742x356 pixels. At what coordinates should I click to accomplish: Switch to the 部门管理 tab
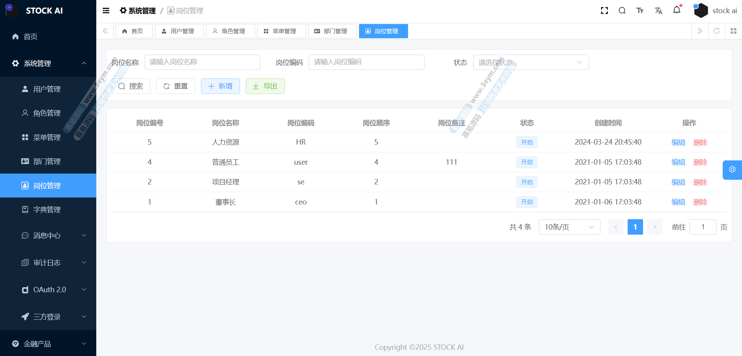click(x=331, y=31)
